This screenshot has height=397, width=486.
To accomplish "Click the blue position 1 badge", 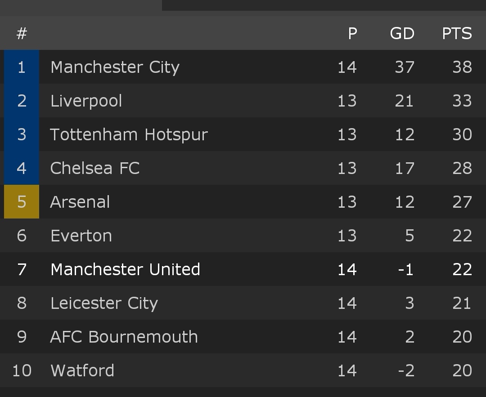I will point(22,67).
